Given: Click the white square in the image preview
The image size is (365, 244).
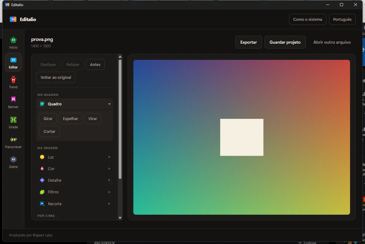Looking at the screenshot, I should coord(242,137).
